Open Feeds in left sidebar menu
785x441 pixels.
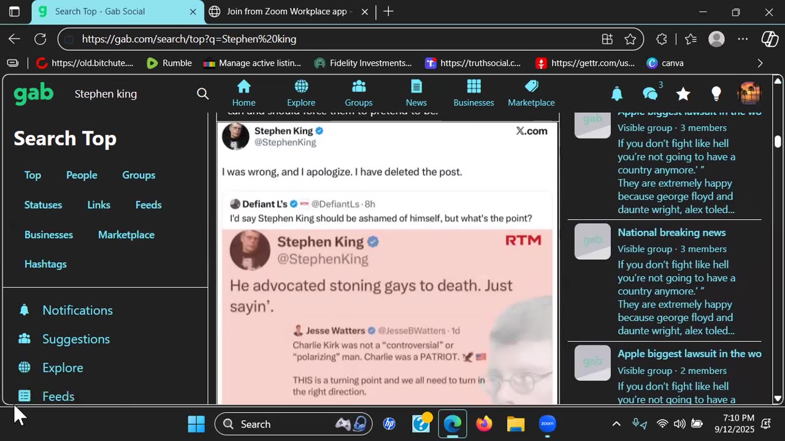pos(47,397)
